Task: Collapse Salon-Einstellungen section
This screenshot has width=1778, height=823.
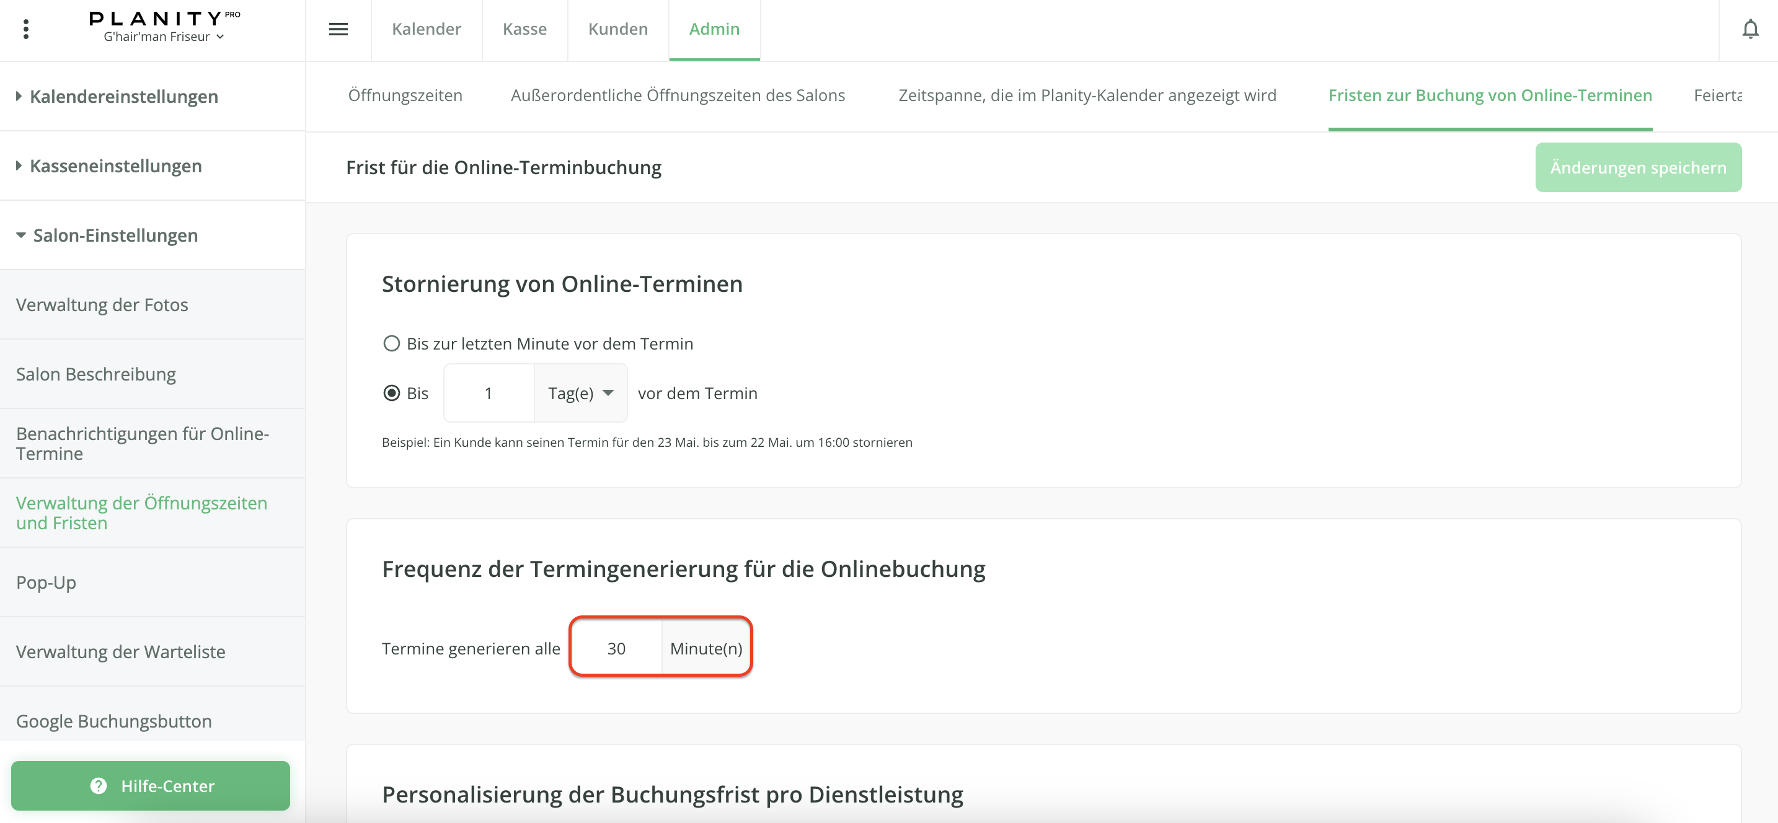Action: coord(115,236)
